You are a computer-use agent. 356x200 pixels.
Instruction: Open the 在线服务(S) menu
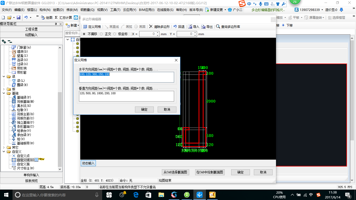(165, 10)
